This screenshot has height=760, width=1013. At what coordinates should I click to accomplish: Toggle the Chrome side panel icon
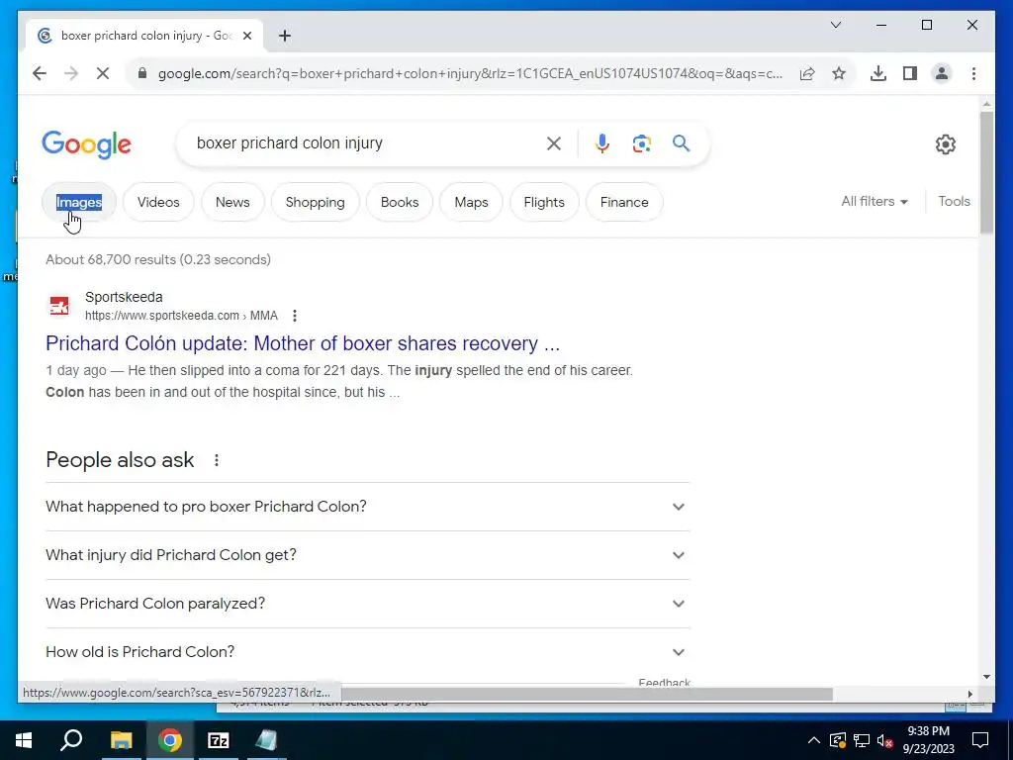coord(910,73)
